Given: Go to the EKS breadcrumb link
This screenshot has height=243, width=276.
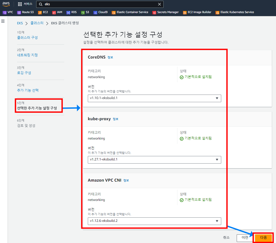Looking at the screenshot, I should pos(20,23).
